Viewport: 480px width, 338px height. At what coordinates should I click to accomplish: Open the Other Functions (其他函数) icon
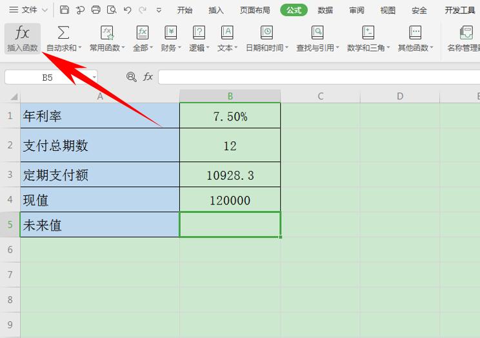[x=415, y=32]
